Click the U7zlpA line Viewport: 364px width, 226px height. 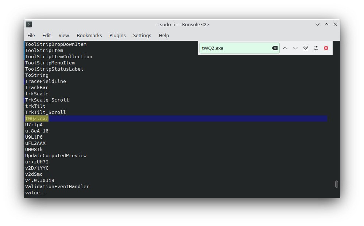click(34, 125)
